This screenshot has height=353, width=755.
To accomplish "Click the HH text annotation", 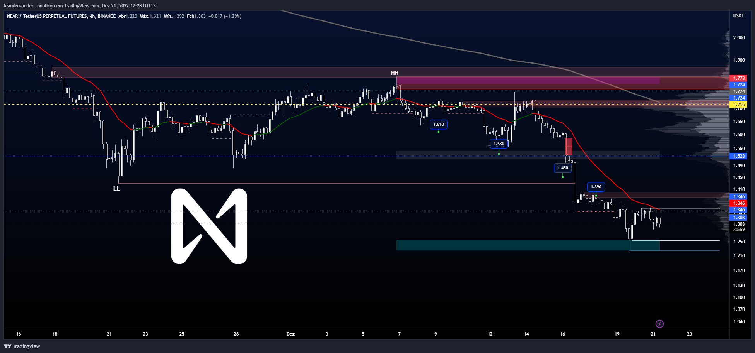I will (x=395, y=73).
